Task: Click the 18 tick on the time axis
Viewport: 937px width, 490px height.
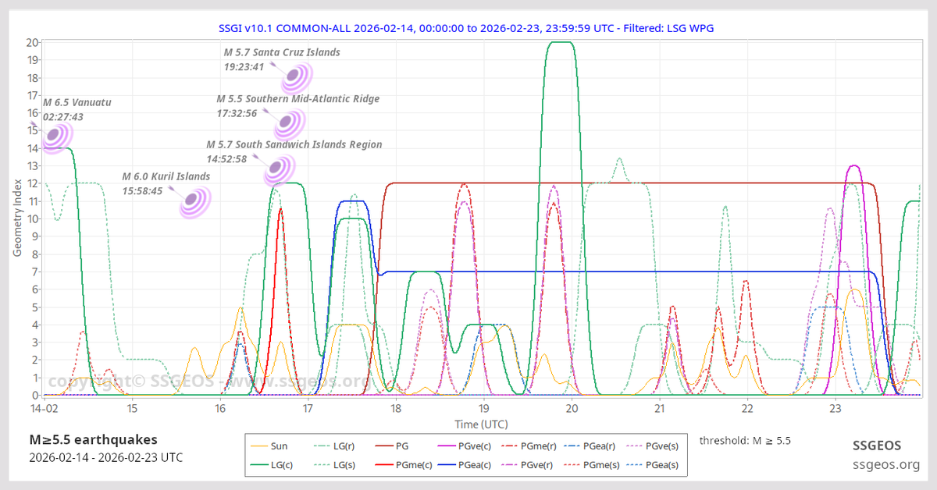Action: click(396, 408)
